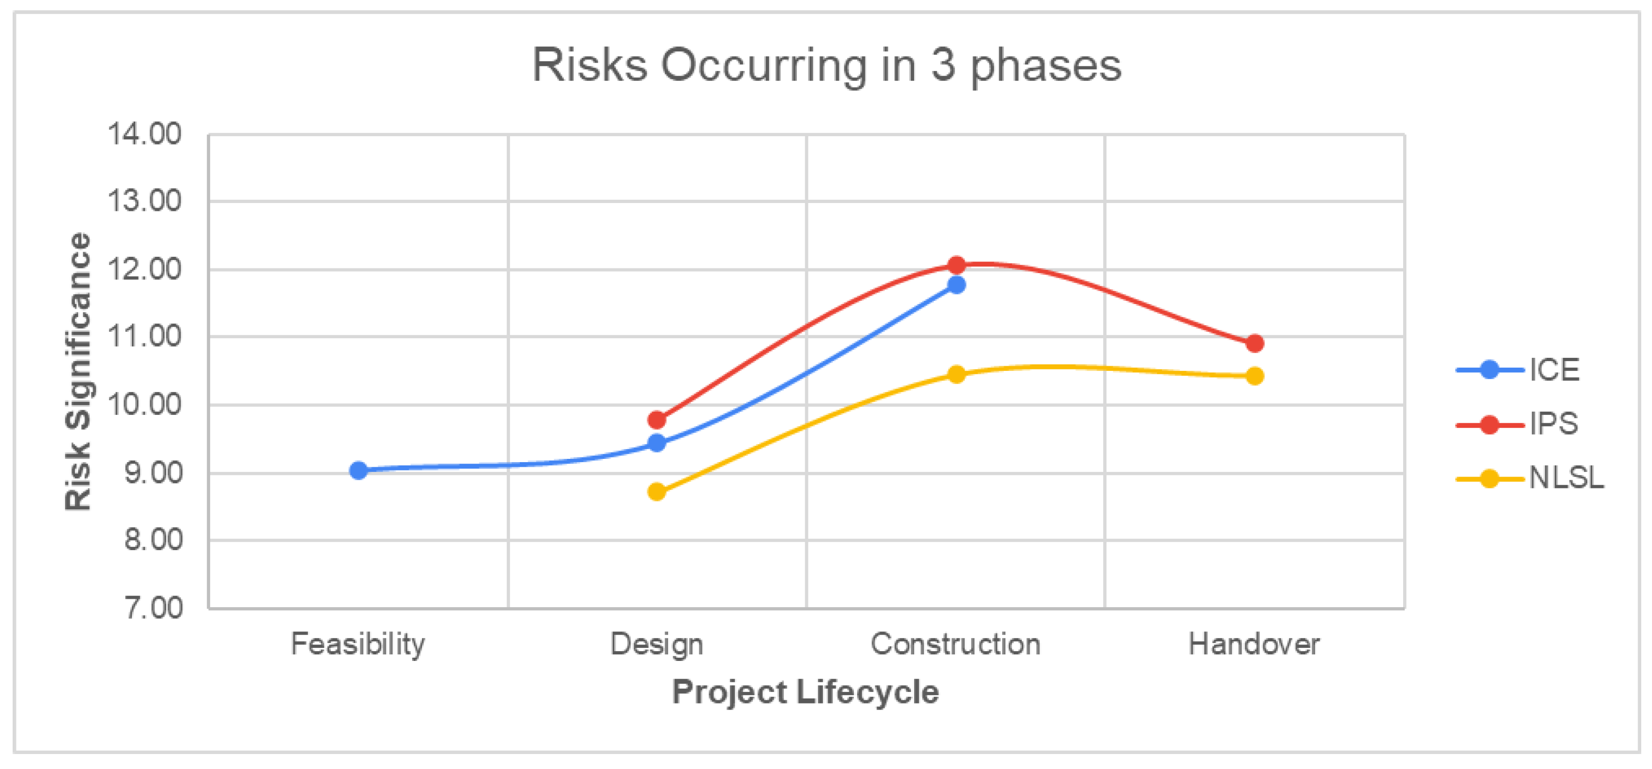Image resolution: width=1652 pixels, height=769 pixels.
Task: Select the red IPS point at Construction
Action: coord(956,264)
